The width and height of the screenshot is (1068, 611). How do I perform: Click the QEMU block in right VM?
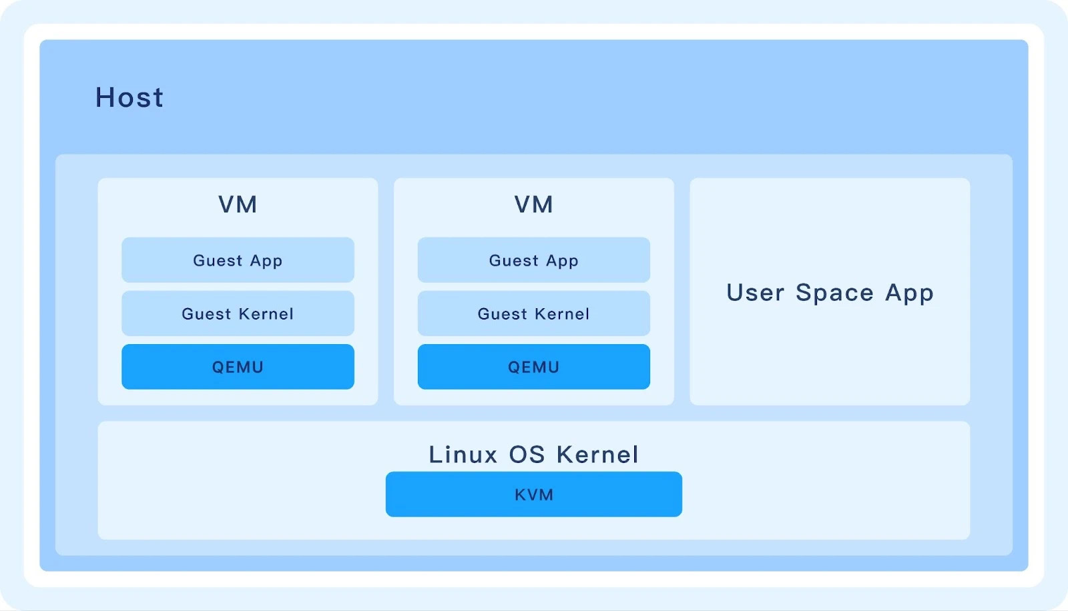point(534,367)
